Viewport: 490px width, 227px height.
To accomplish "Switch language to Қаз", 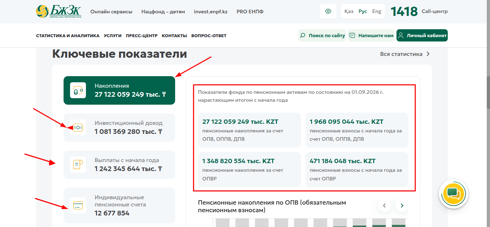I will (x=349, y=11).
